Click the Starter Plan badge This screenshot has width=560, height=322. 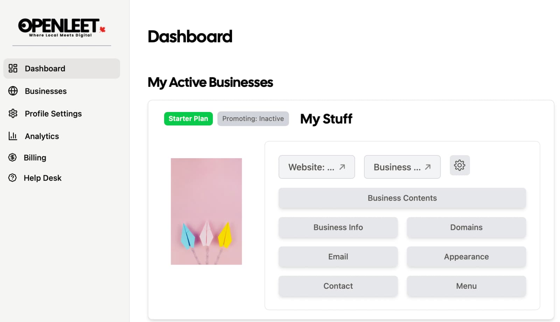click(x=188, y=119)
